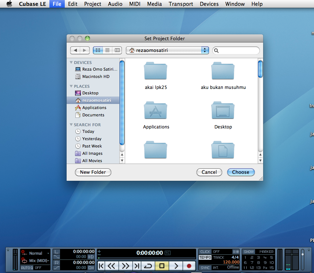Click the 4/4 time signature value

tap(235, 257)
